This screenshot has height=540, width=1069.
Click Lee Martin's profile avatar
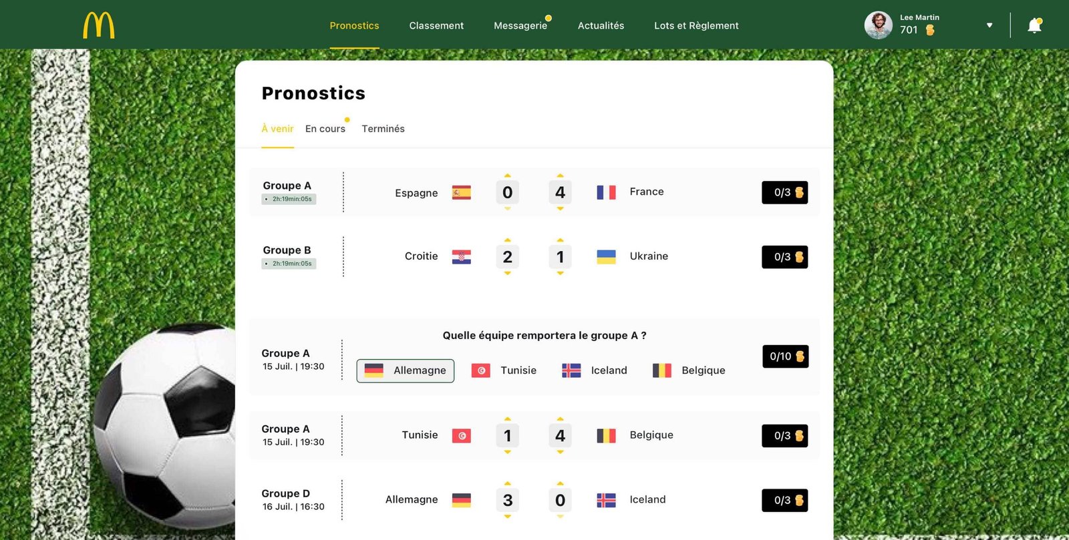(x=877, y=24)
